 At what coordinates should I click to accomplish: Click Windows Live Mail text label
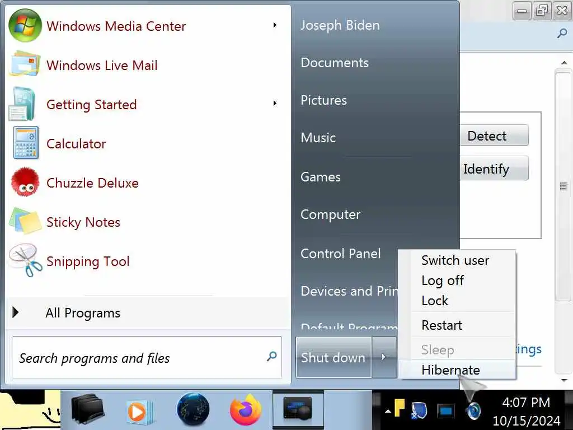(x=102, y=66)
